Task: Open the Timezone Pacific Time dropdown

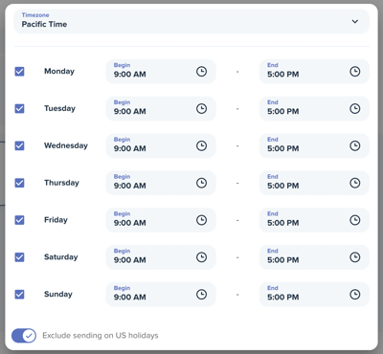Action: (191, 21)
